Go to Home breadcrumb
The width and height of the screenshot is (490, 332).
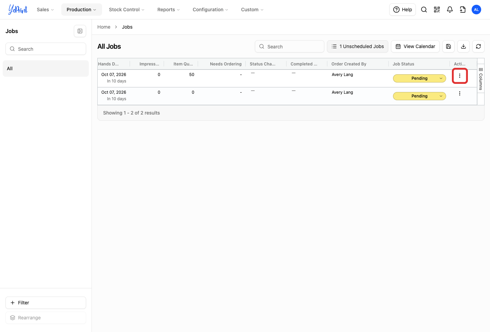pos(104,27)
